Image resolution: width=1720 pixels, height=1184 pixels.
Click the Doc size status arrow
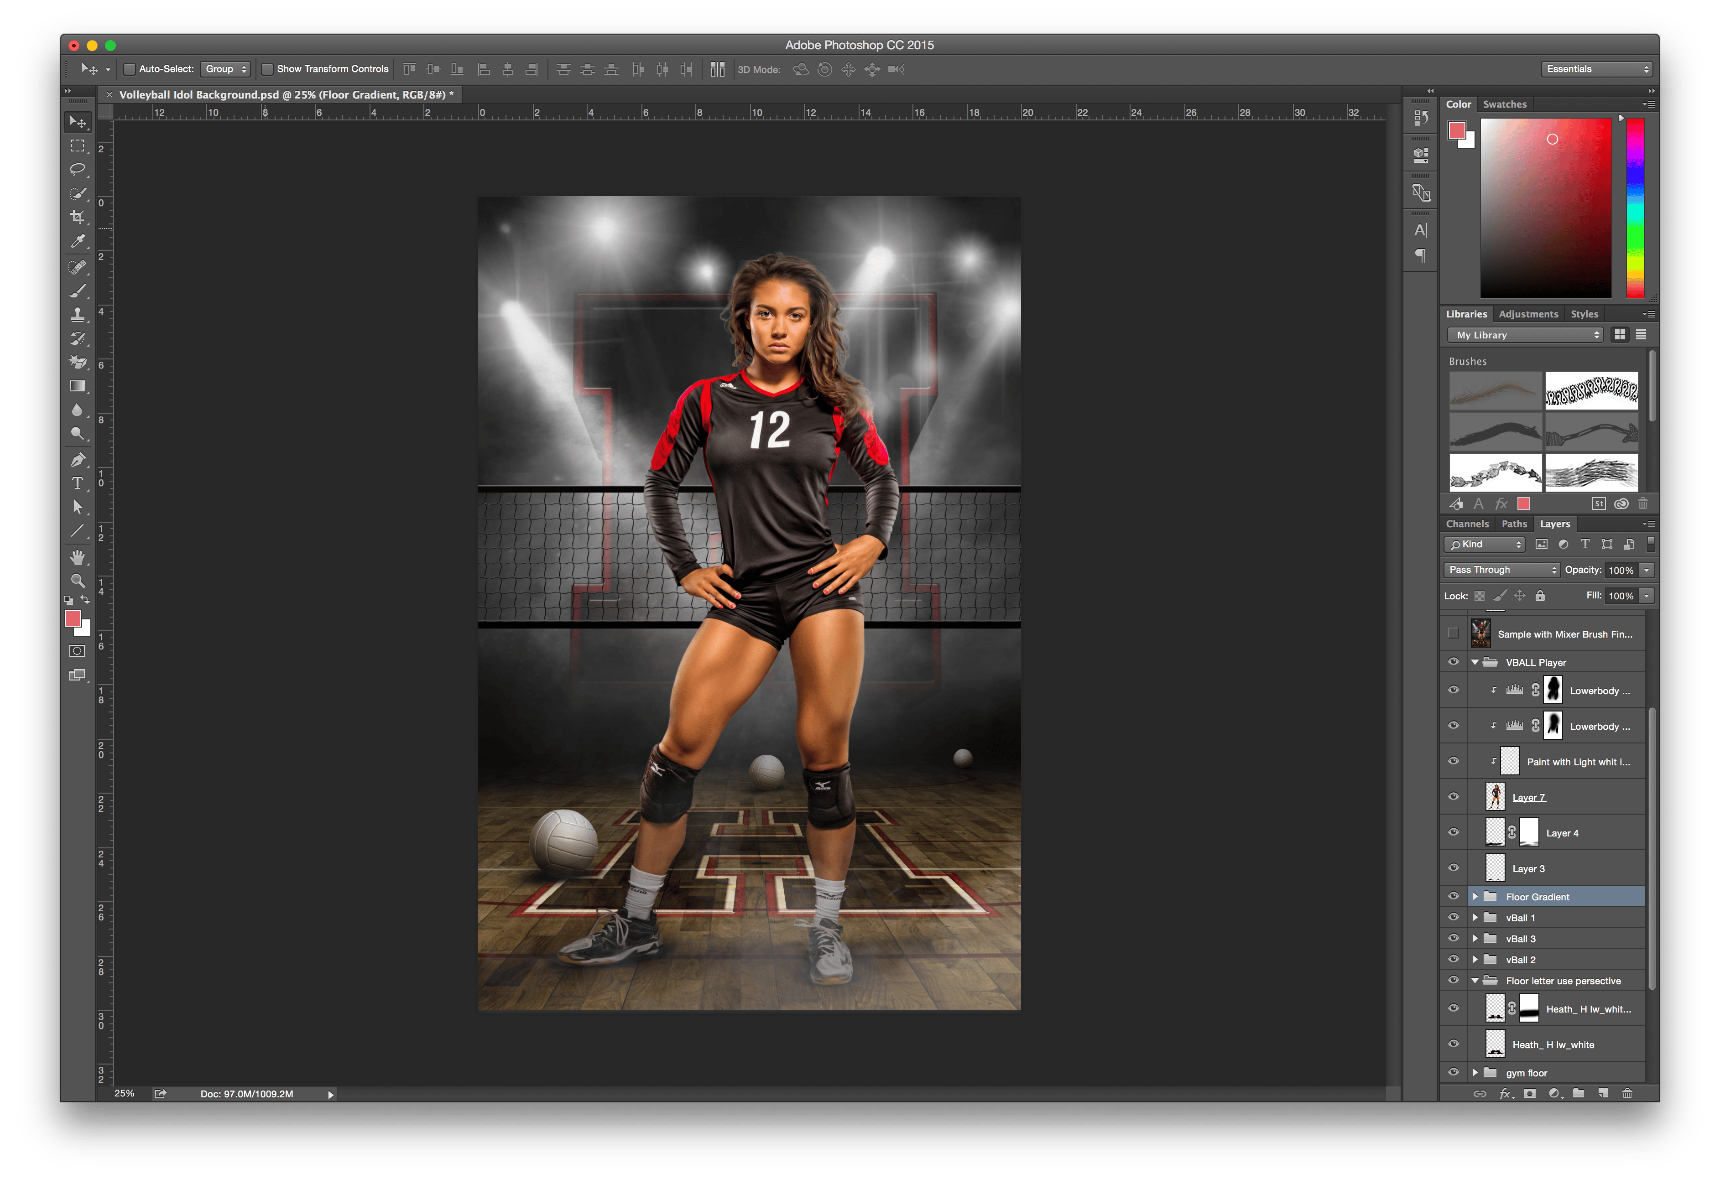[x=331, y=1094]
